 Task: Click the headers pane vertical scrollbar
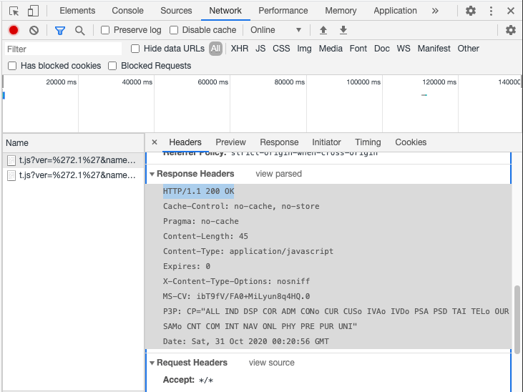click(x=517, y=319)
